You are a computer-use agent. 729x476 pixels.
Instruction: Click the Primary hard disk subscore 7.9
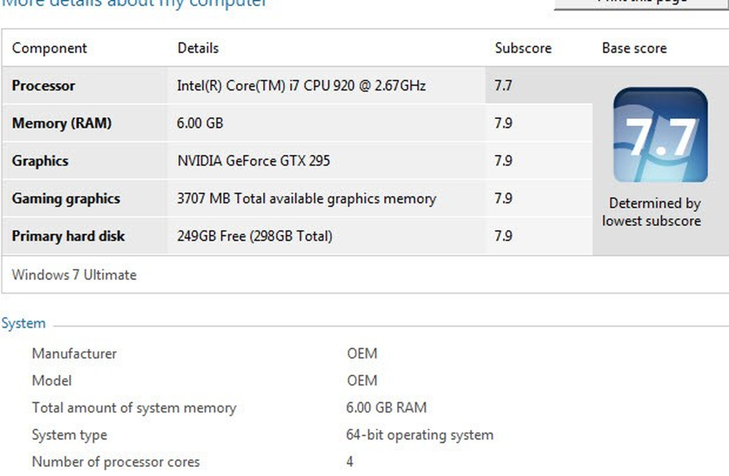pos(503,236)
